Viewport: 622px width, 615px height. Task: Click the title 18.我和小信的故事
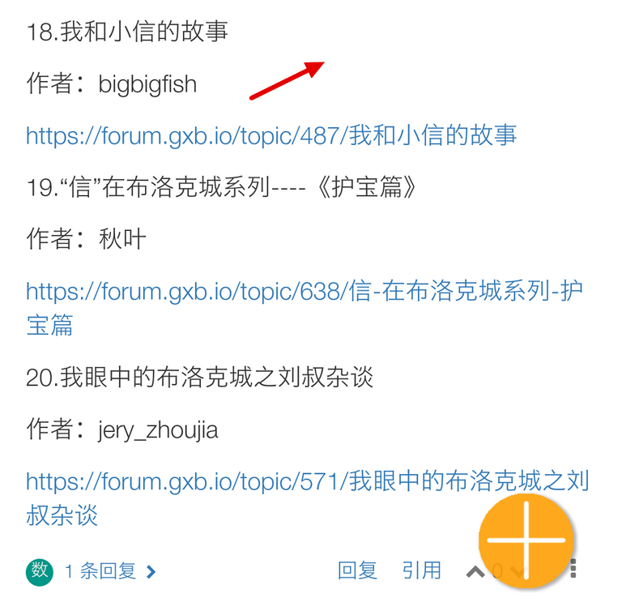[127, 32]
